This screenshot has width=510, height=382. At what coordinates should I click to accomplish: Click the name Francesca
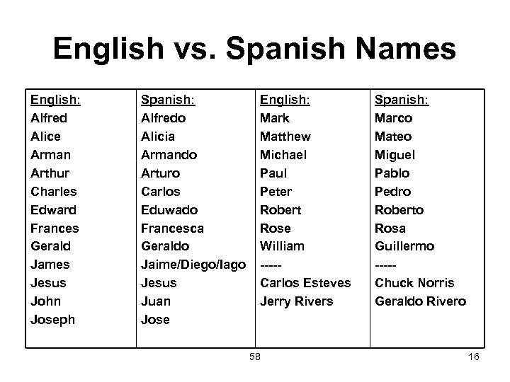(x=173, y=228)
